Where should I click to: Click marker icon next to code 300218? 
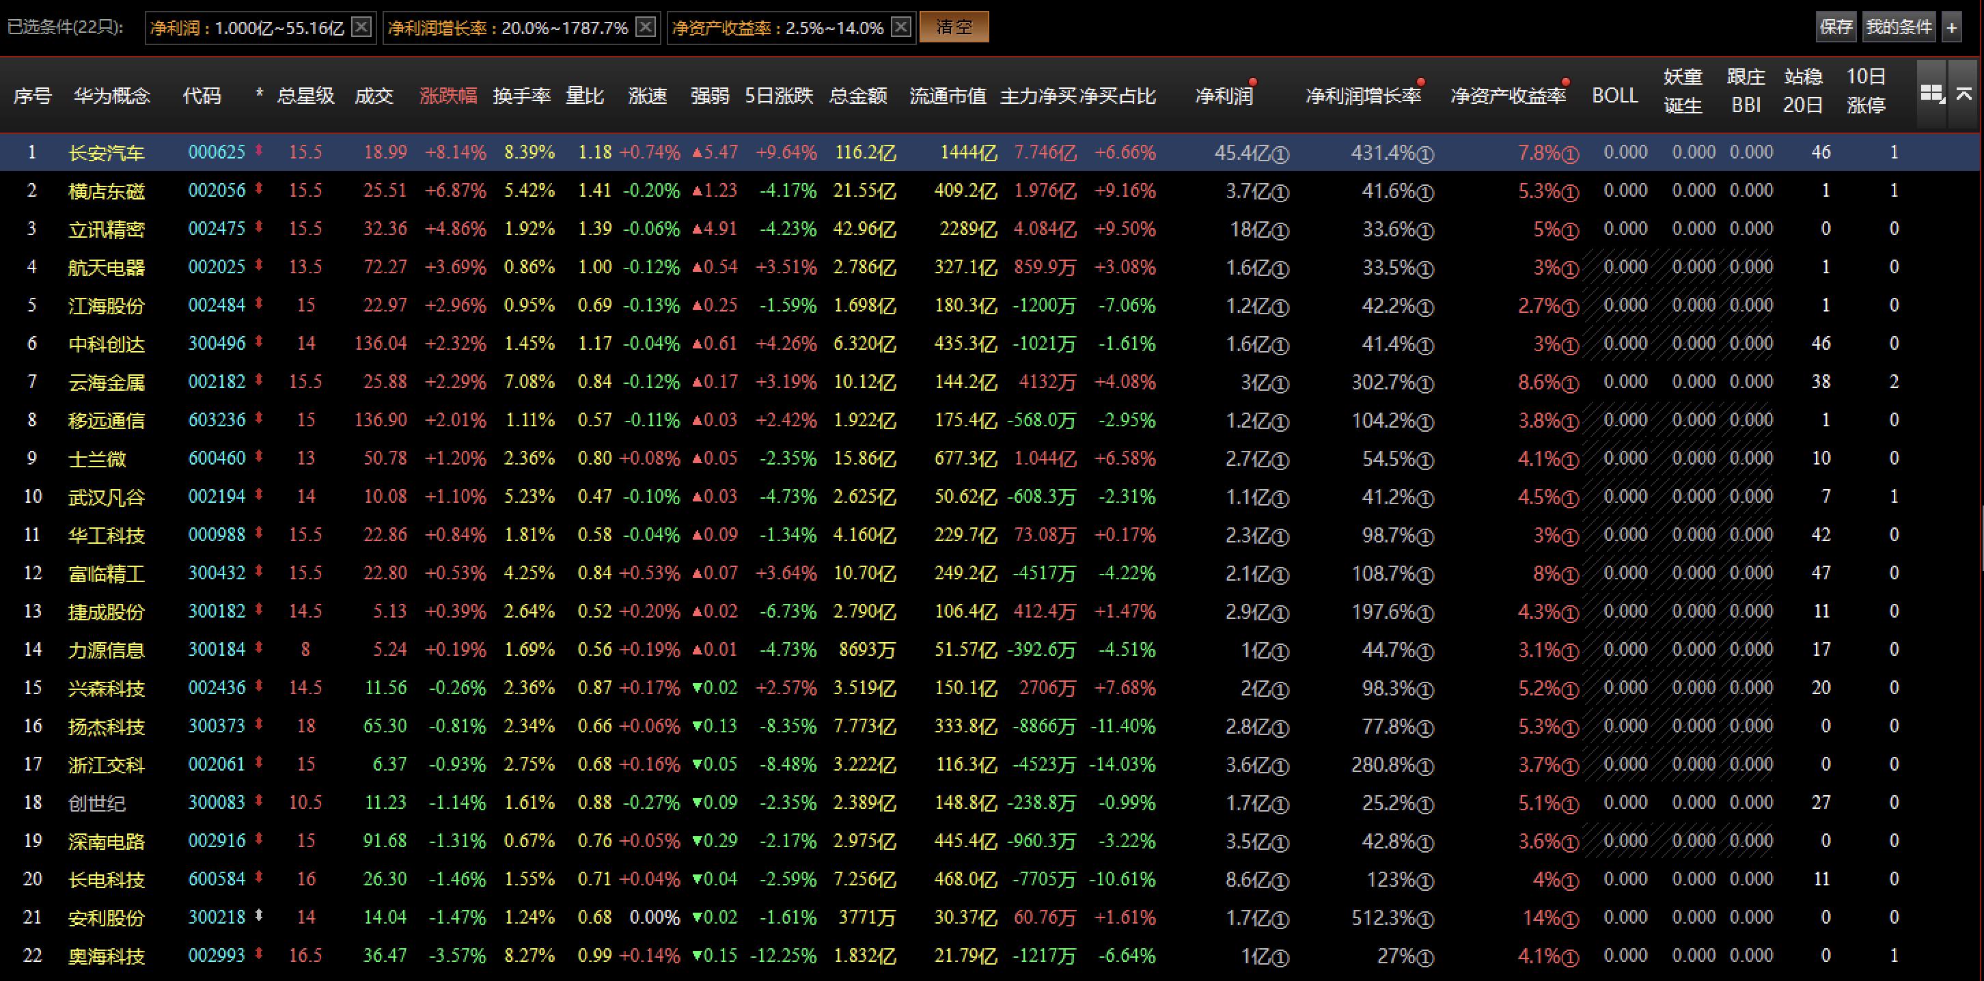pyautogui.click(x=259, y=915)
